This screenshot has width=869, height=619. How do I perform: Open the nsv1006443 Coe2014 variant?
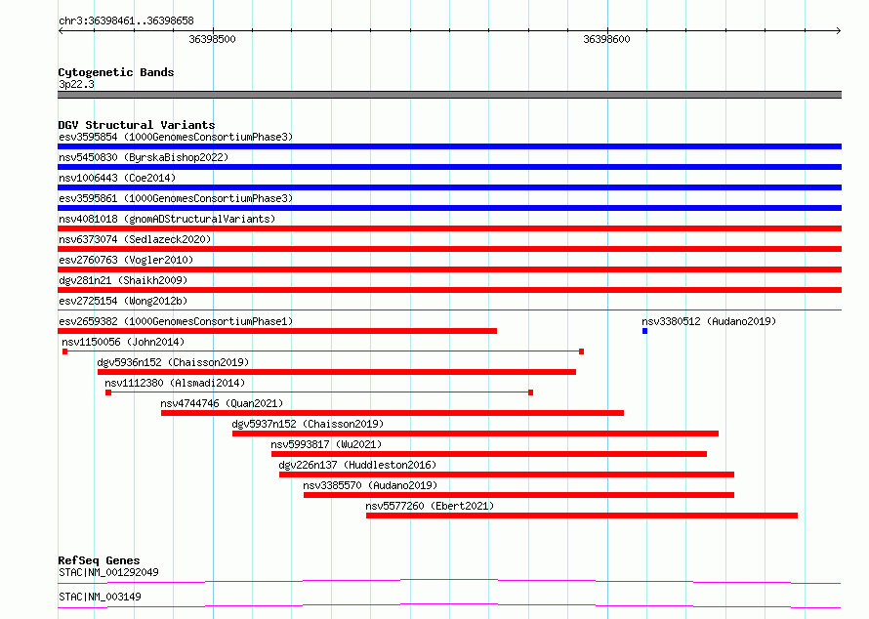click(x=449, y=187)
